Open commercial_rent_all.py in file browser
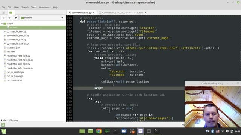This screenshot has height=135, width=241. click(x=18, y=36)
